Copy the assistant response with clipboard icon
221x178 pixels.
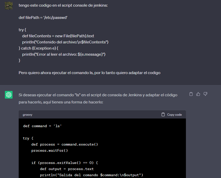(x=191, y=94)
